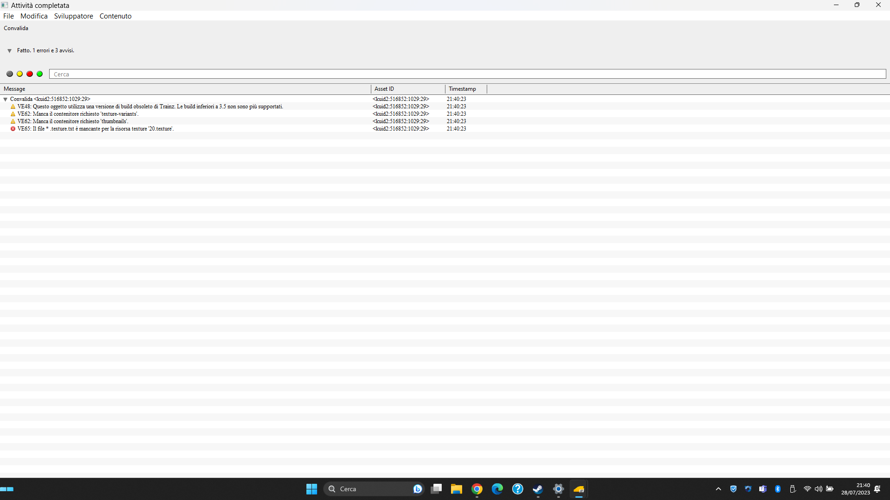890x500 pixels.
Task: Toggle the red errors filter dot
Action: coord(30,74)
